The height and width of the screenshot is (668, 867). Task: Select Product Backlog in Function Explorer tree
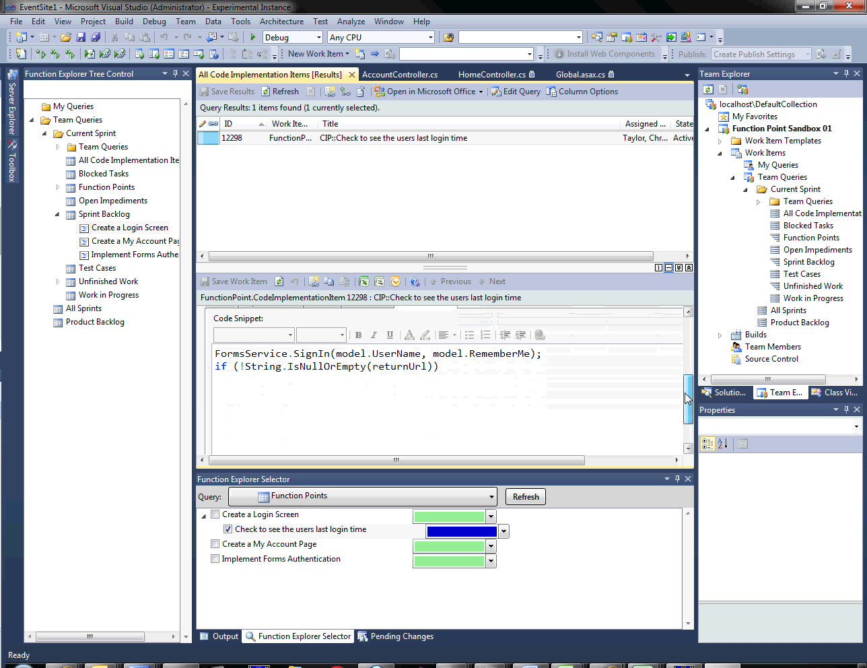pos(95,322)
